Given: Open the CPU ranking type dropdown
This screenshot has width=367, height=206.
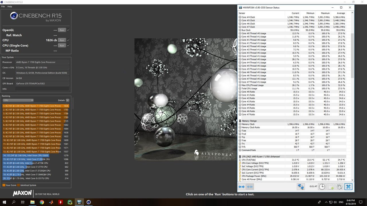Looking at the screenshot, I should coord(18,100).
